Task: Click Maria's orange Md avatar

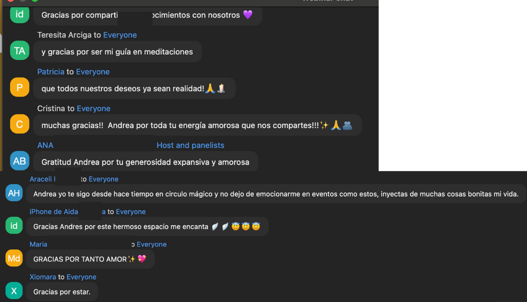Action: [x=14, y=258]
